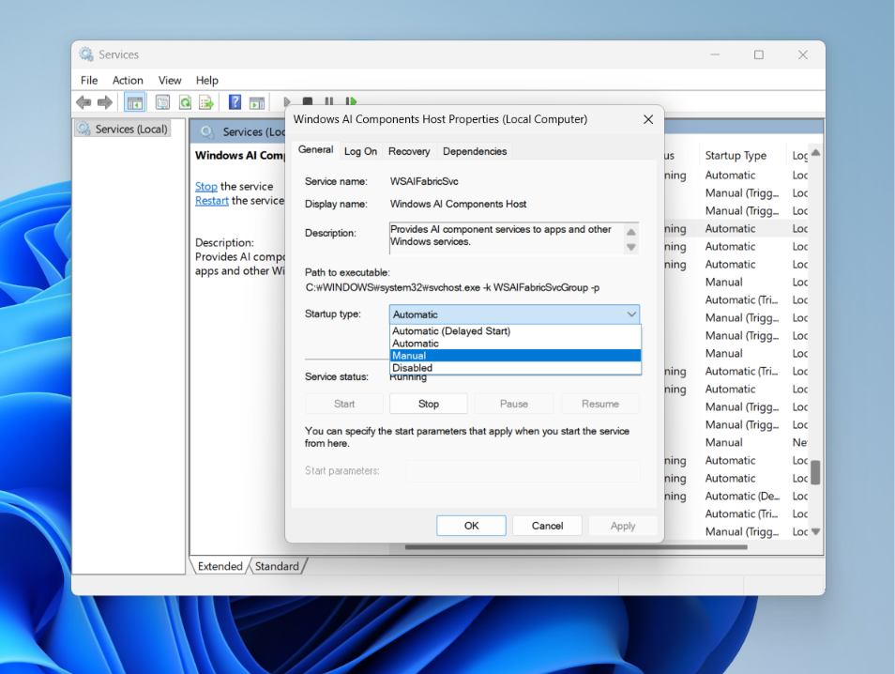This screenshot has width=895, height=674.
Task: Click the Stop button under Service status
Action: coord(428,404)
